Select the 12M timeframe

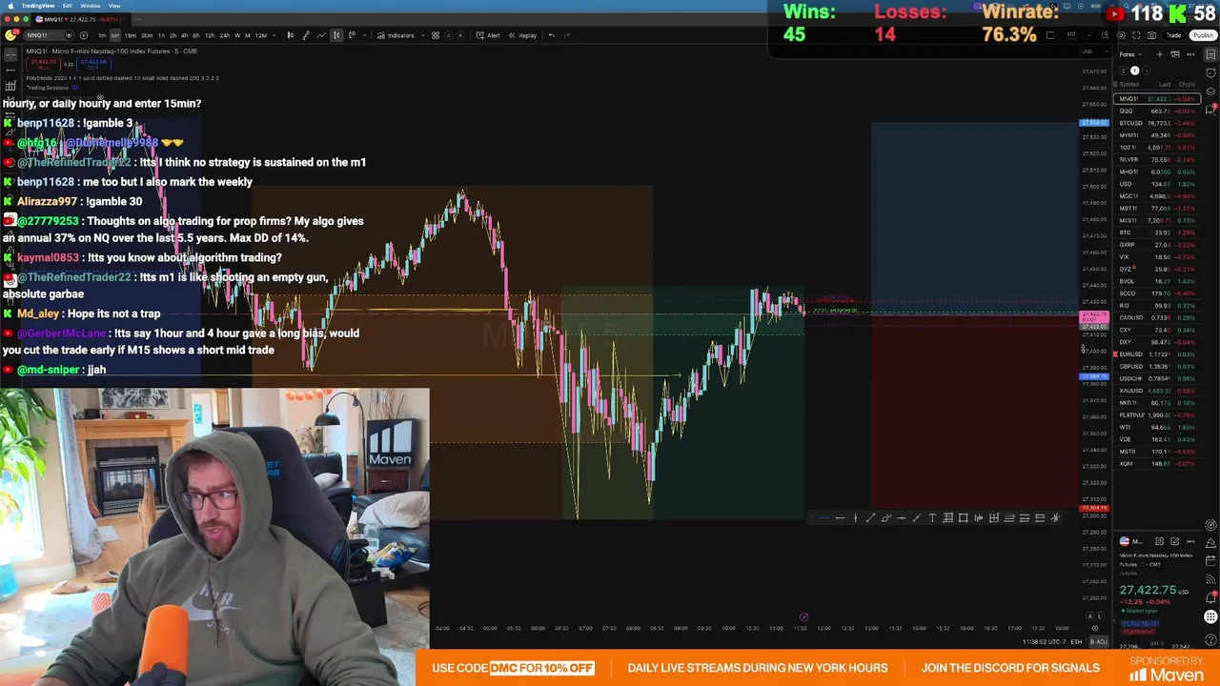point(260,35)
